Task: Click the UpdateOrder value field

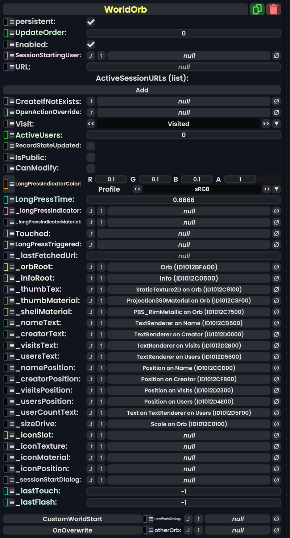Action: pyautogui.click(x=183, y=33)
